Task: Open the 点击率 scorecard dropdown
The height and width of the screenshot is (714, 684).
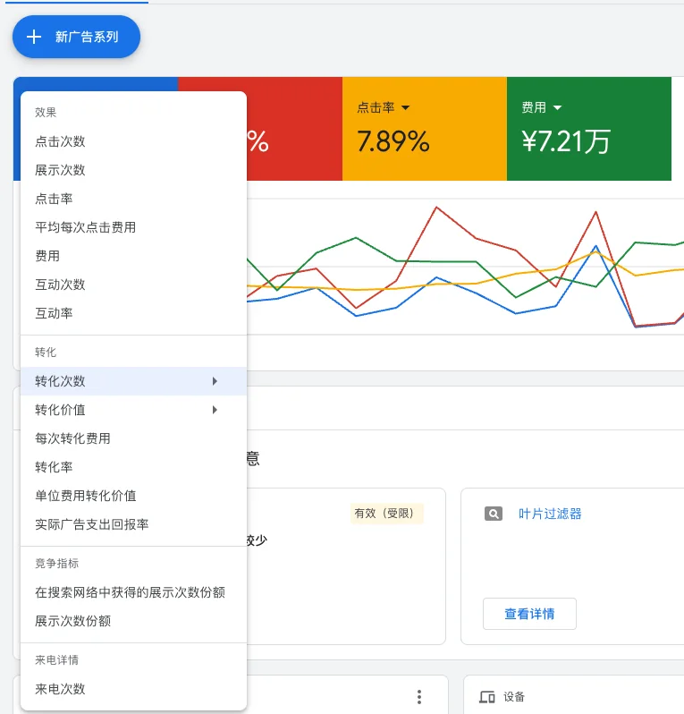Action: click(384, 107)
